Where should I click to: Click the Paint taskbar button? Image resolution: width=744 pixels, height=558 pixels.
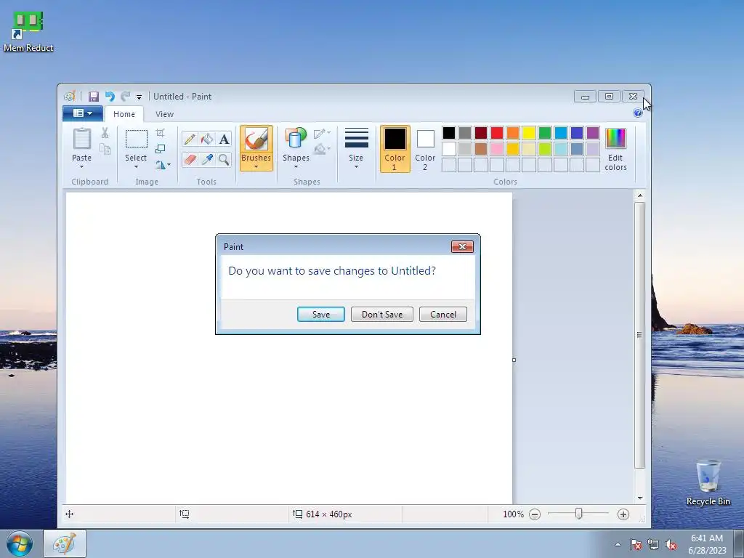65,543
